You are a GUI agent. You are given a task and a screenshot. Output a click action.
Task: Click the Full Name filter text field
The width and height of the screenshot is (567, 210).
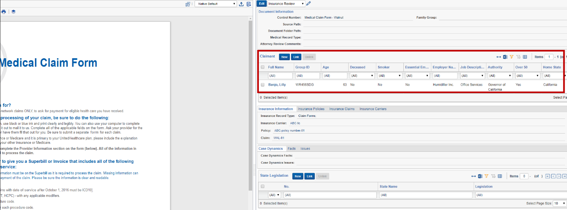pos(280,76)
